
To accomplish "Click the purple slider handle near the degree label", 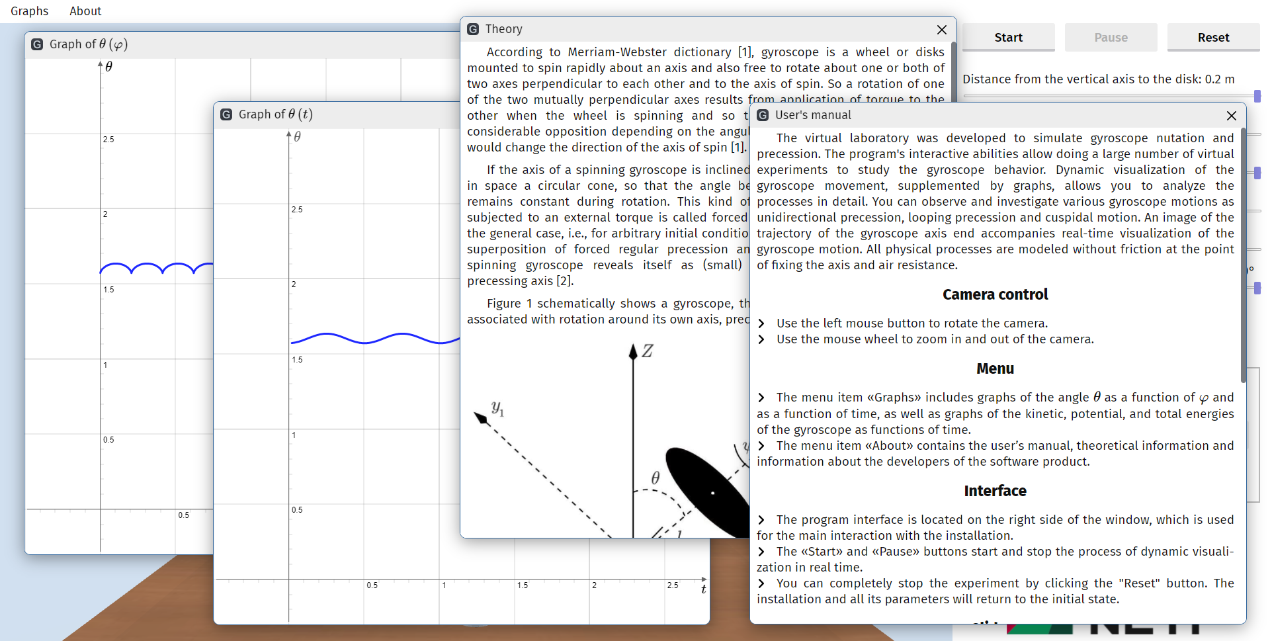I will 1257,288.
